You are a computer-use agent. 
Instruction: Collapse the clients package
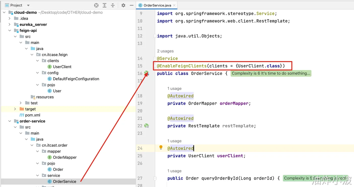(x=37, y=61)
